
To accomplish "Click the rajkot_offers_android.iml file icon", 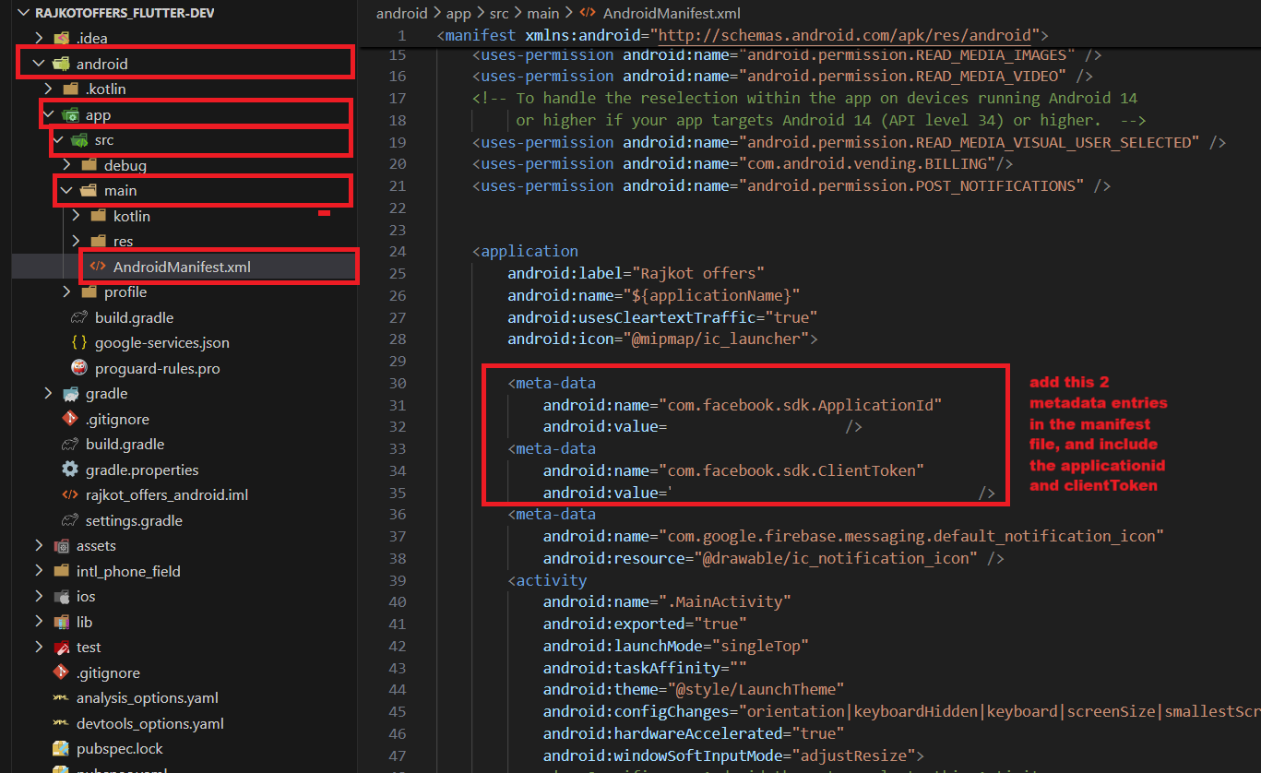I will click(70, 495).
